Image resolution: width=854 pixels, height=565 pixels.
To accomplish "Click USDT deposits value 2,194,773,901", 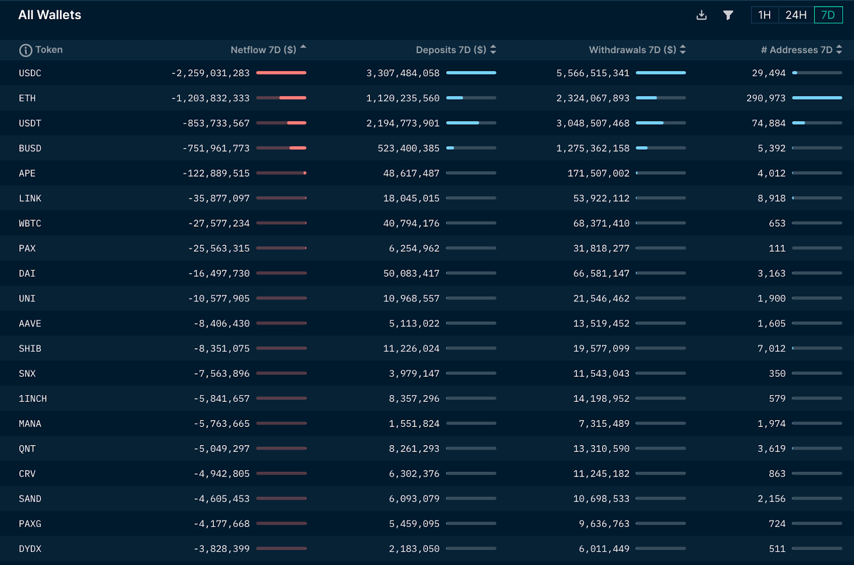I will pyautogui.click(x=403, y=123).
